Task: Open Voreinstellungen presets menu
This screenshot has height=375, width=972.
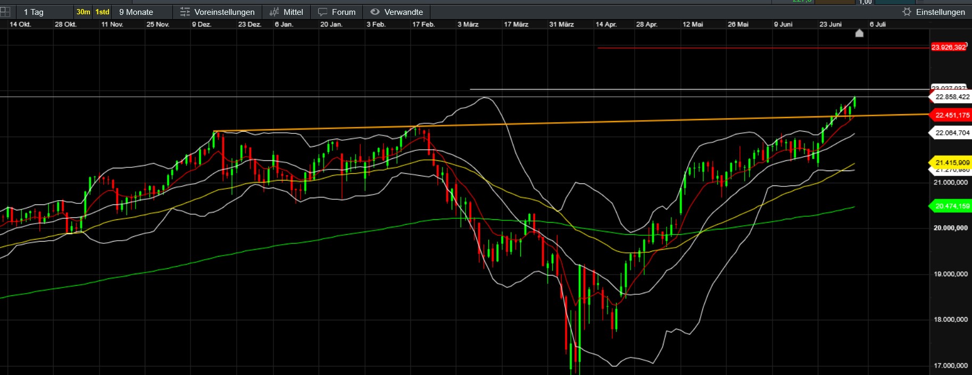Action: tap(217, 12)
